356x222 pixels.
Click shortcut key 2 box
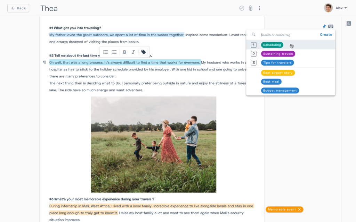click(x=253, y=54)
